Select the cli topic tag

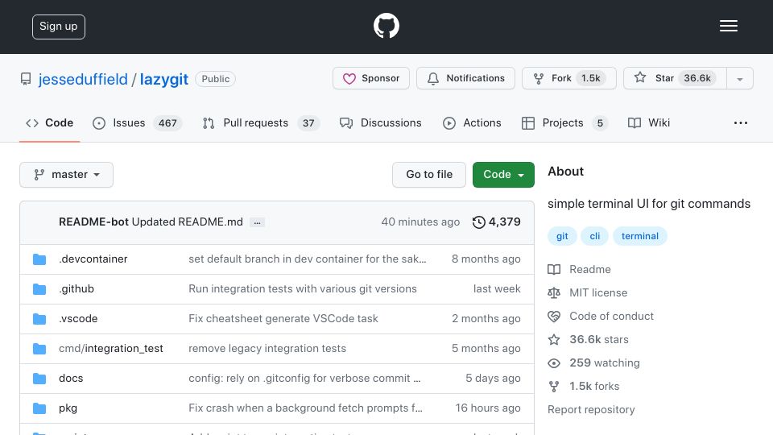pyautogui.click(x=594, y=236)
